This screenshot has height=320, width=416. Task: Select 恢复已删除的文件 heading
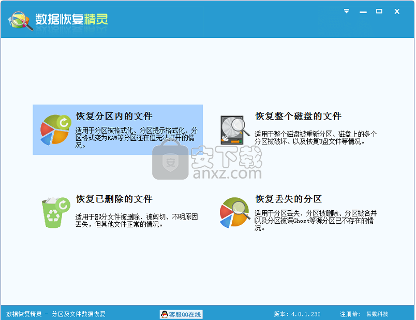click(x=114, y=199)
